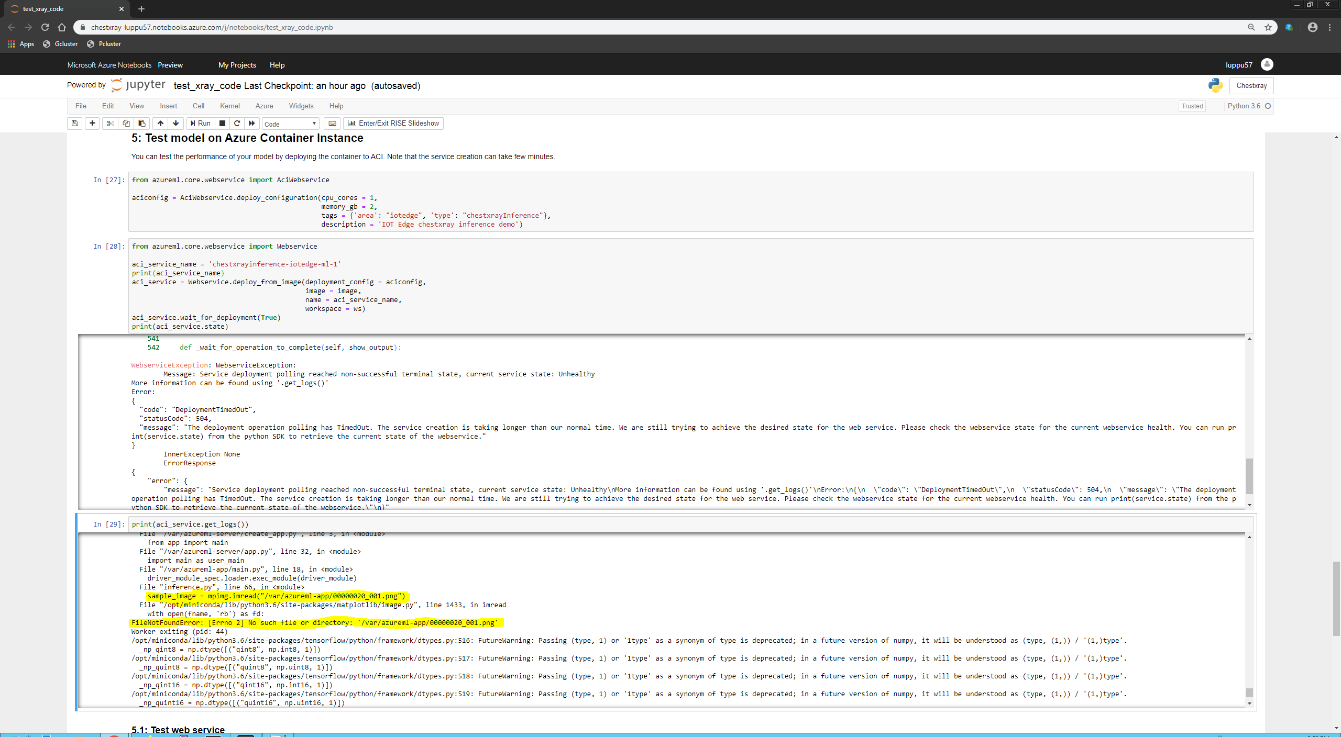
Task: Open the Kernel menu
Action: click(x=229, y=106)
